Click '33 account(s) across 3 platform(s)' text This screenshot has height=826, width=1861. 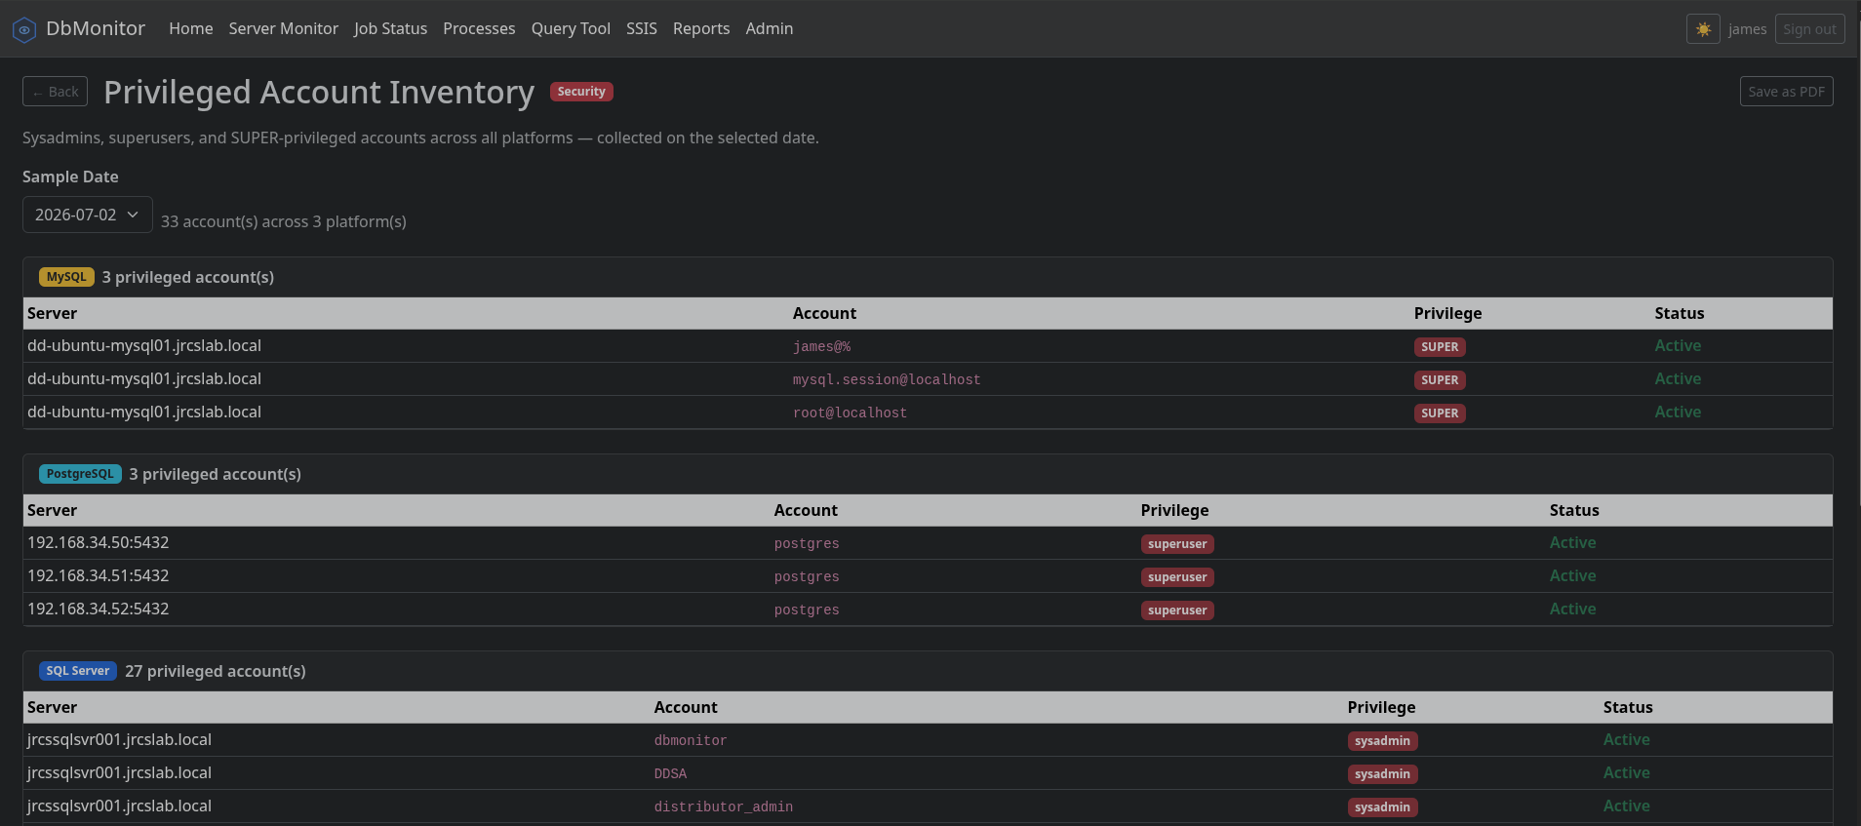click(x=284, y=221)
